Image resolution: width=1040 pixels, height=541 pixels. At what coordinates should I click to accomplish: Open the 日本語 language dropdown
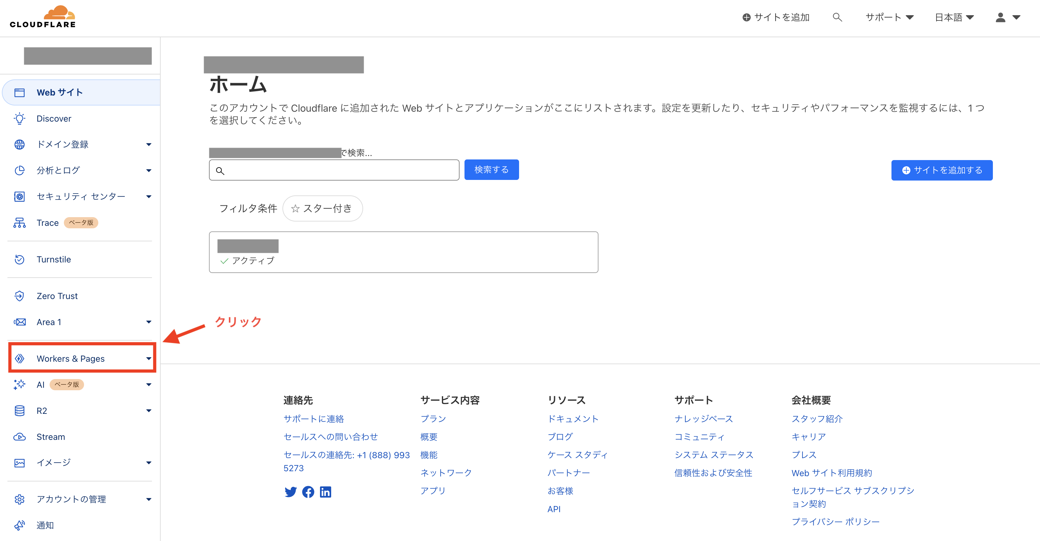click(x=954, y=17)
